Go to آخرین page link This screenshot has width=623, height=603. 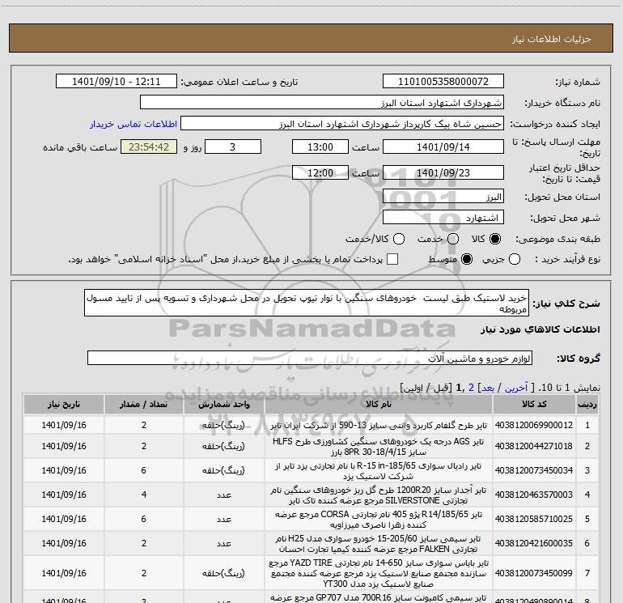(x=516, y=388)
